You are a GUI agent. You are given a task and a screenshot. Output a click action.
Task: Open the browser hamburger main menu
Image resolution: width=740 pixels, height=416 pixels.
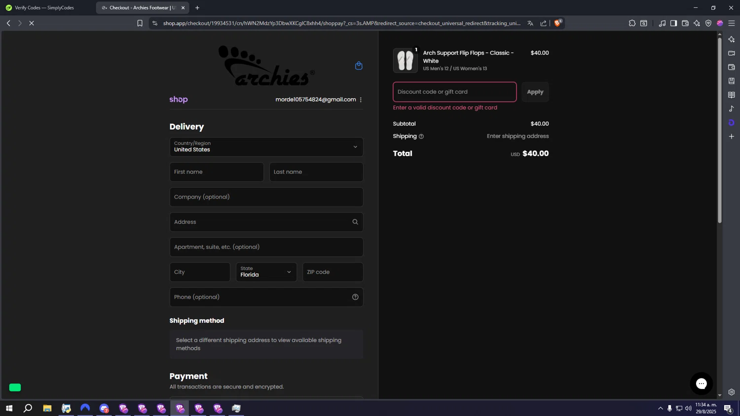(x=732, y=23)
